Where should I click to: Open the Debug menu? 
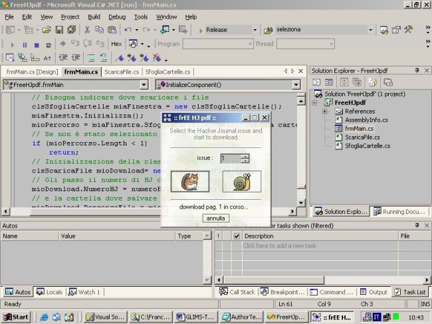[117, 17]
